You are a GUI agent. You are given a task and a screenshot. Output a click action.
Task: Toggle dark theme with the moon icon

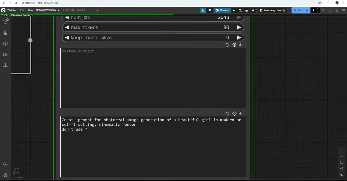pyautogui.click(x=5, y=164)
